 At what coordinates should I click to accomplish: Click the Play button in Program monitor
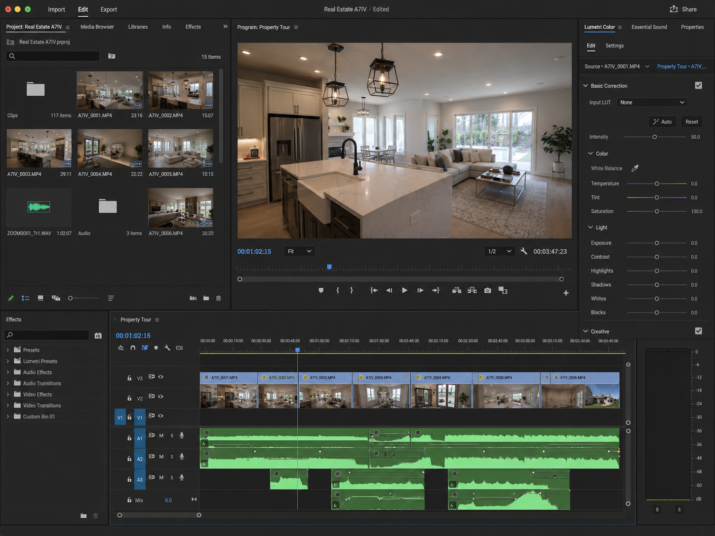[404, 290]
